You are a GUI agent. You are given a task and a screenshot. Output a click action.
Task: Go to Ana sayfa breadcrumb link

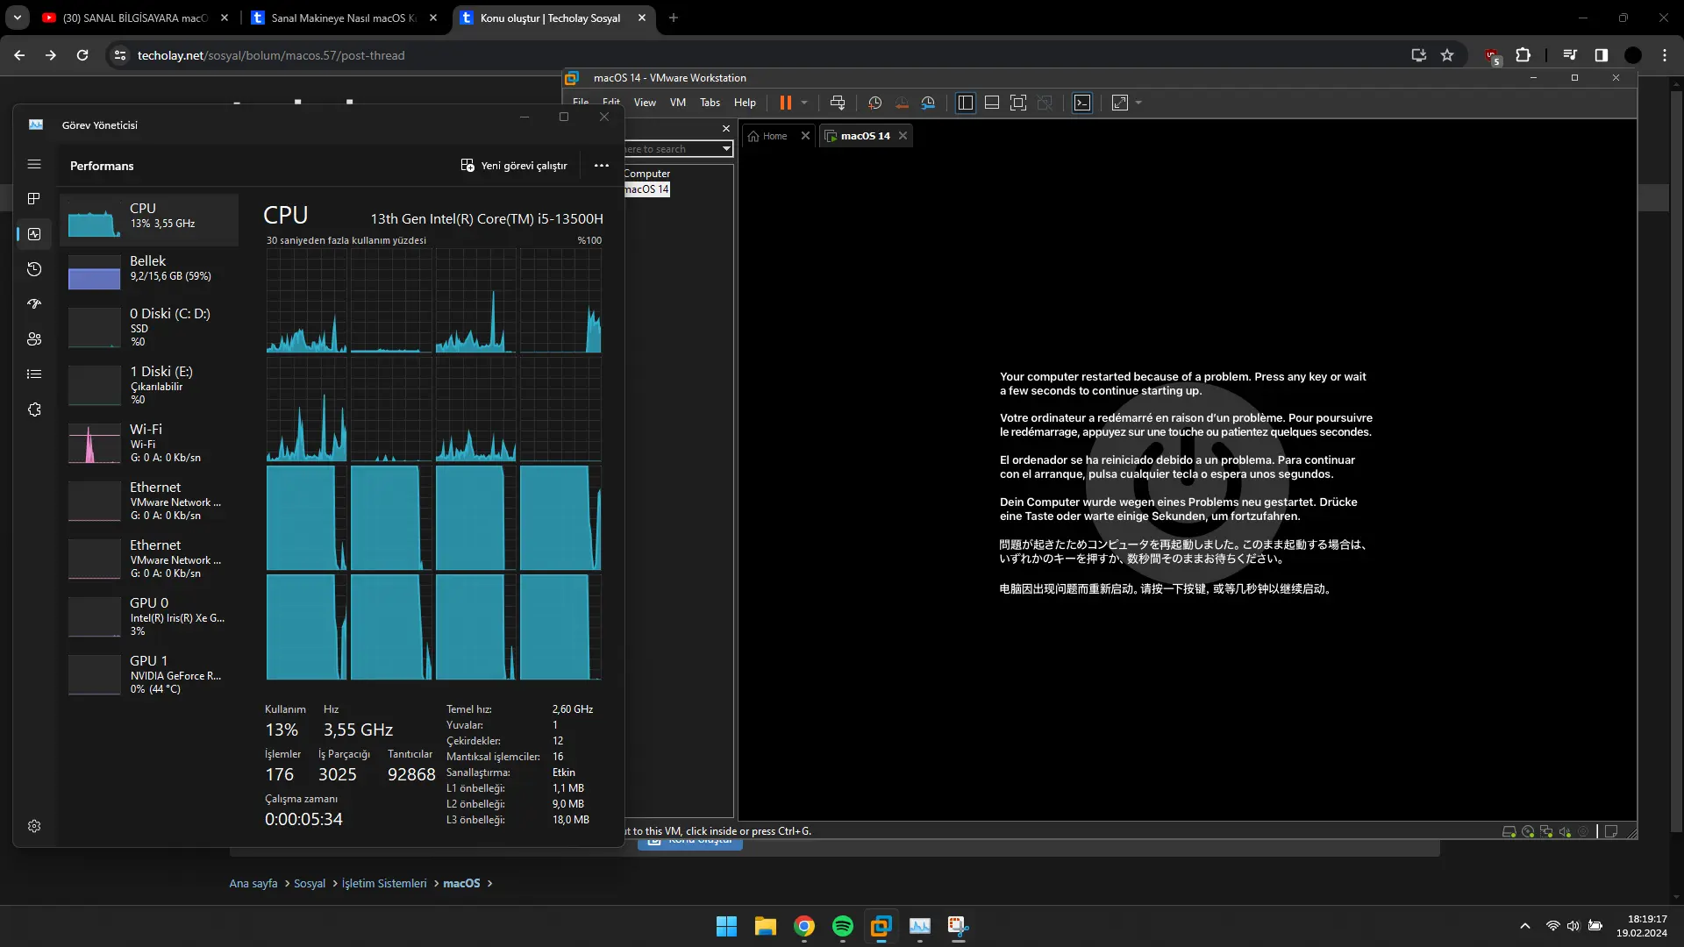click(253, 883)
